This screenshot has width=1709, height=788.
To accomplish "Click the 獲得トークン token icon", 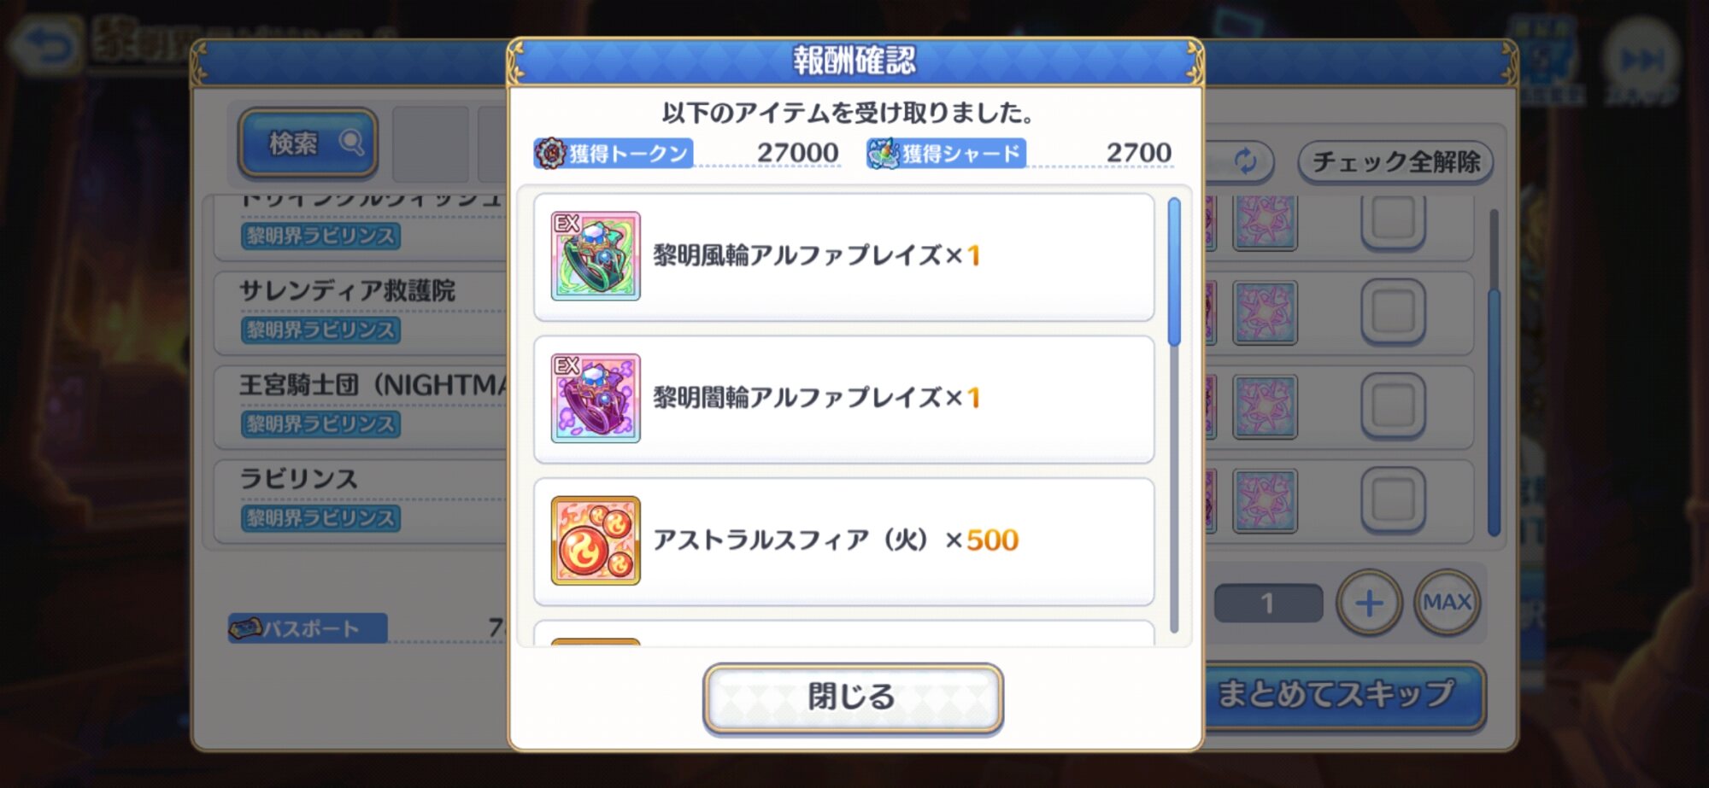I will pyautogui.click(x=550, y=153).
